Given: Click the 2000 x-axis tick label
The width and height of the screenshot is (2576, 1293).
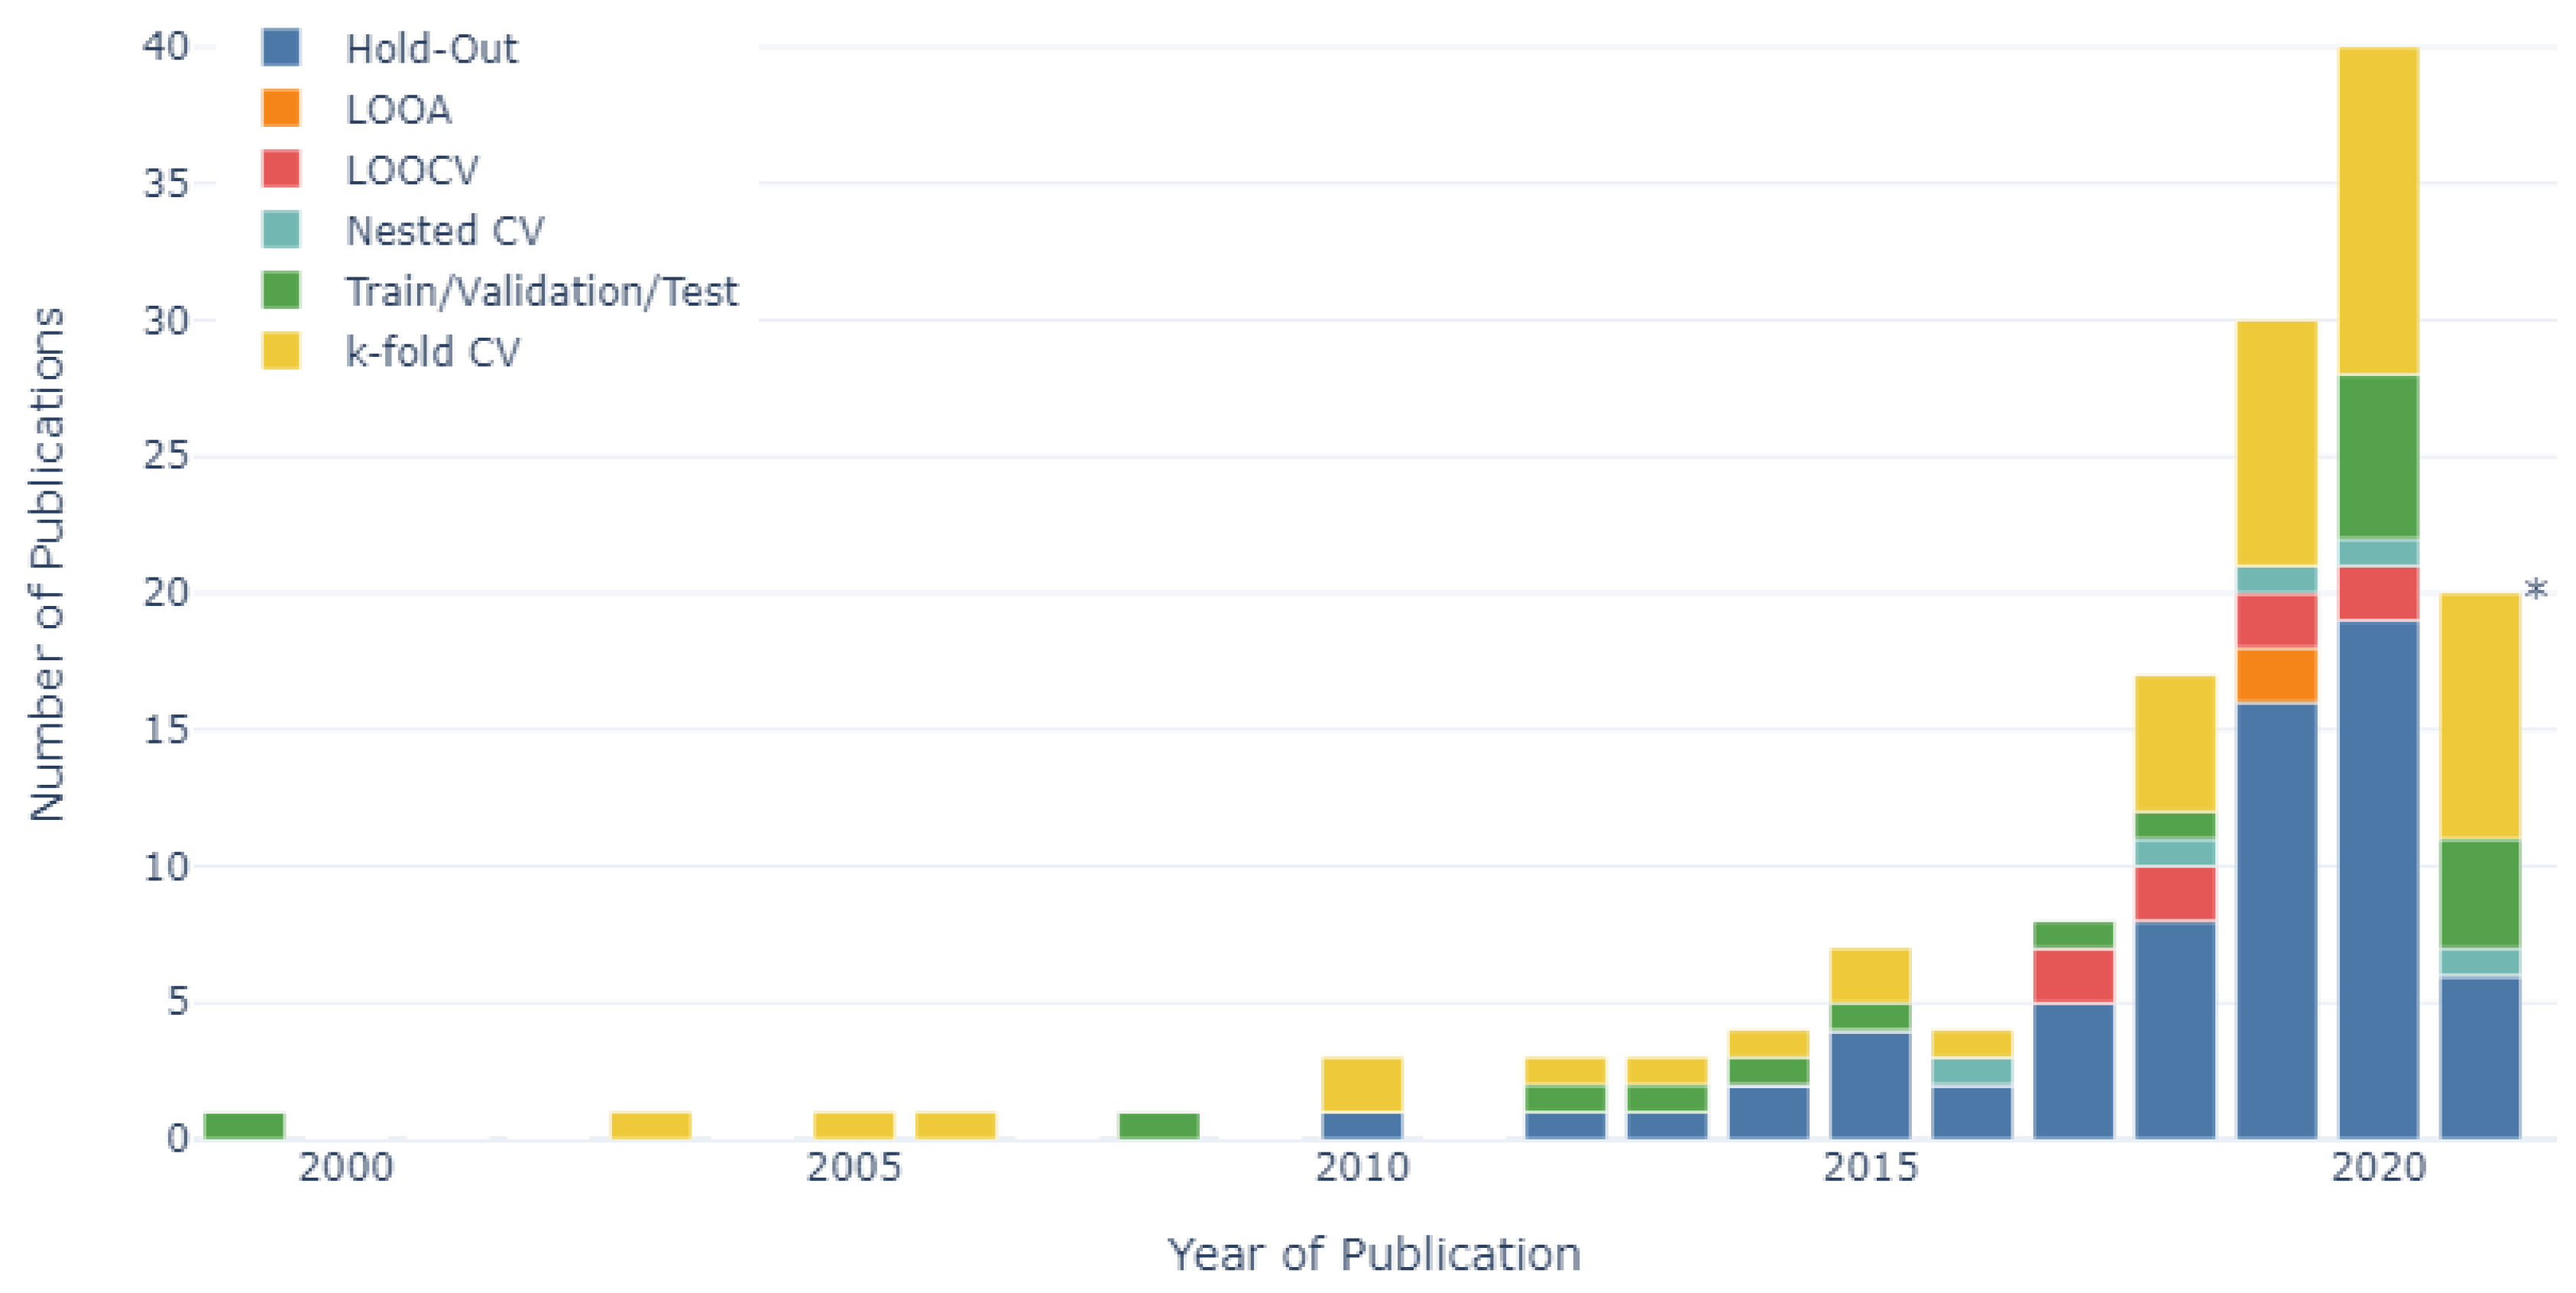Looking at the screenshot, I should click(x=346, y=1168).
